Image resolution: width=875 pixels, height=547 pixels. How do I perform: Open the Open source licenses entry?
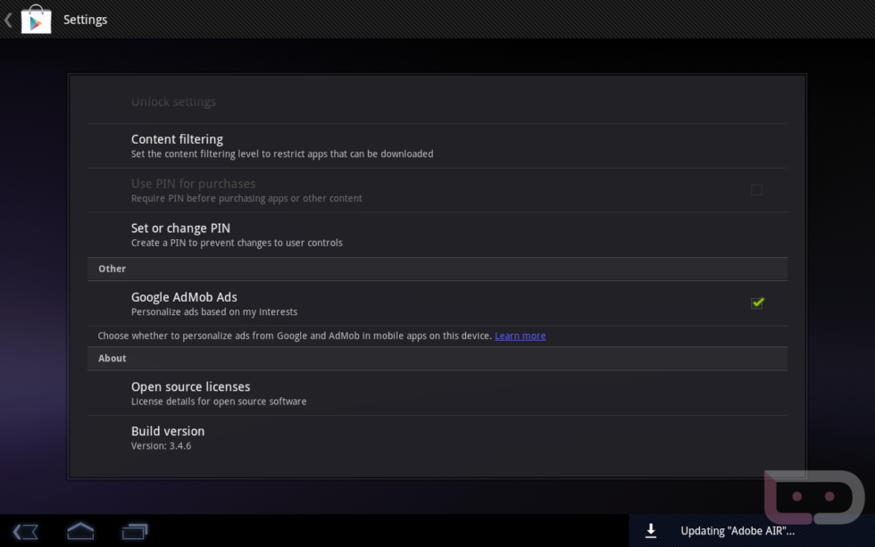(x=190, y=387)
